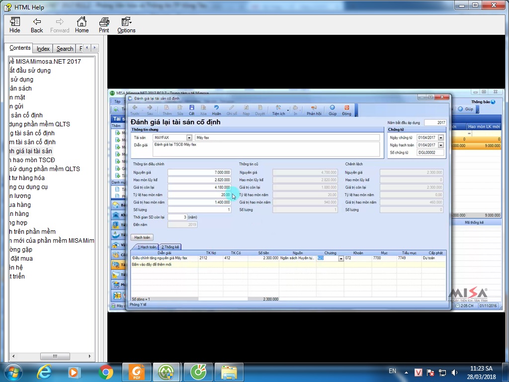Click Tiểu mục cell 7749
This screenshot has height=382, width=509.
pos(409,258)
